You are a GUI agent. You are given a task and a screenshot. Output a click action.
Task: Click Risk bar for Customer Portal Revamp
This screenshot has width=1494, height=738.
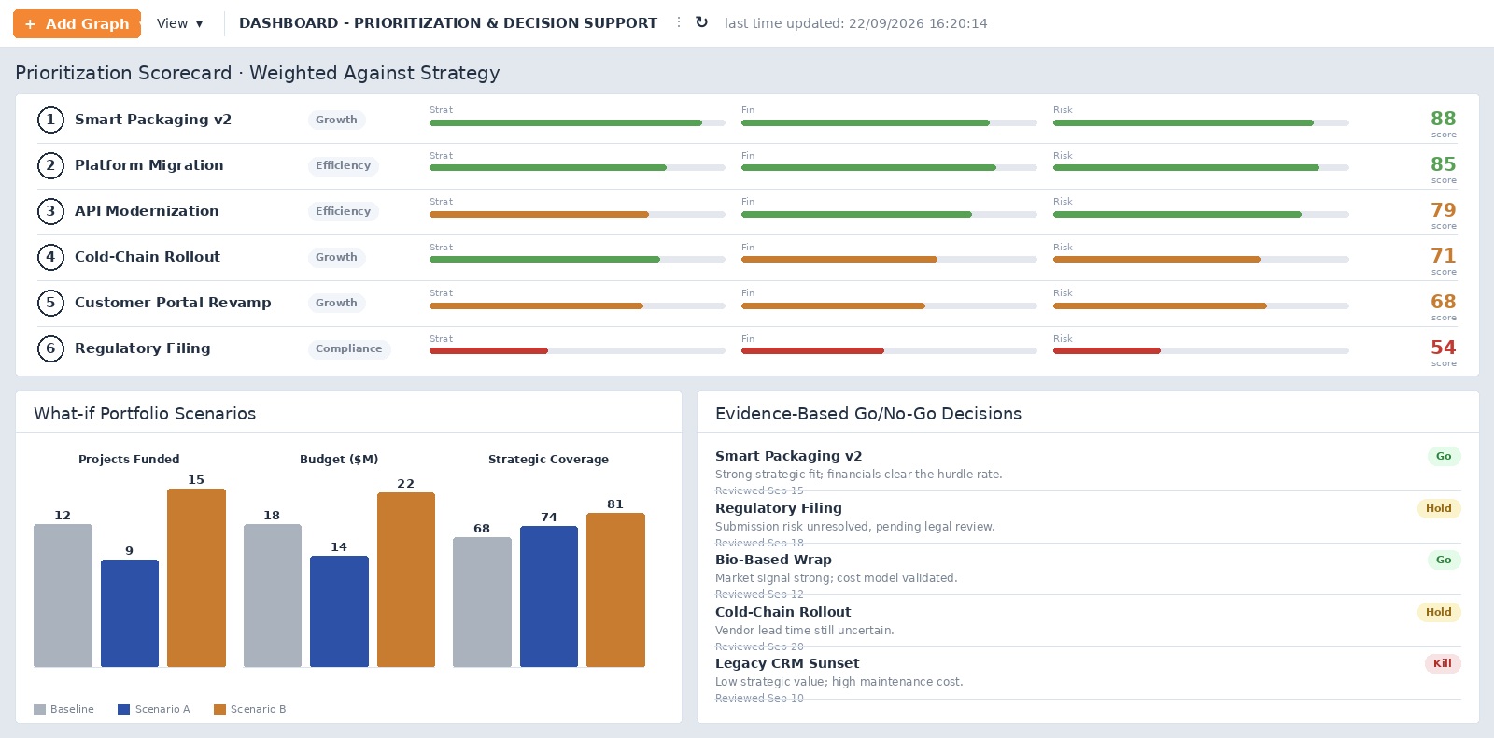point(1201,305)
